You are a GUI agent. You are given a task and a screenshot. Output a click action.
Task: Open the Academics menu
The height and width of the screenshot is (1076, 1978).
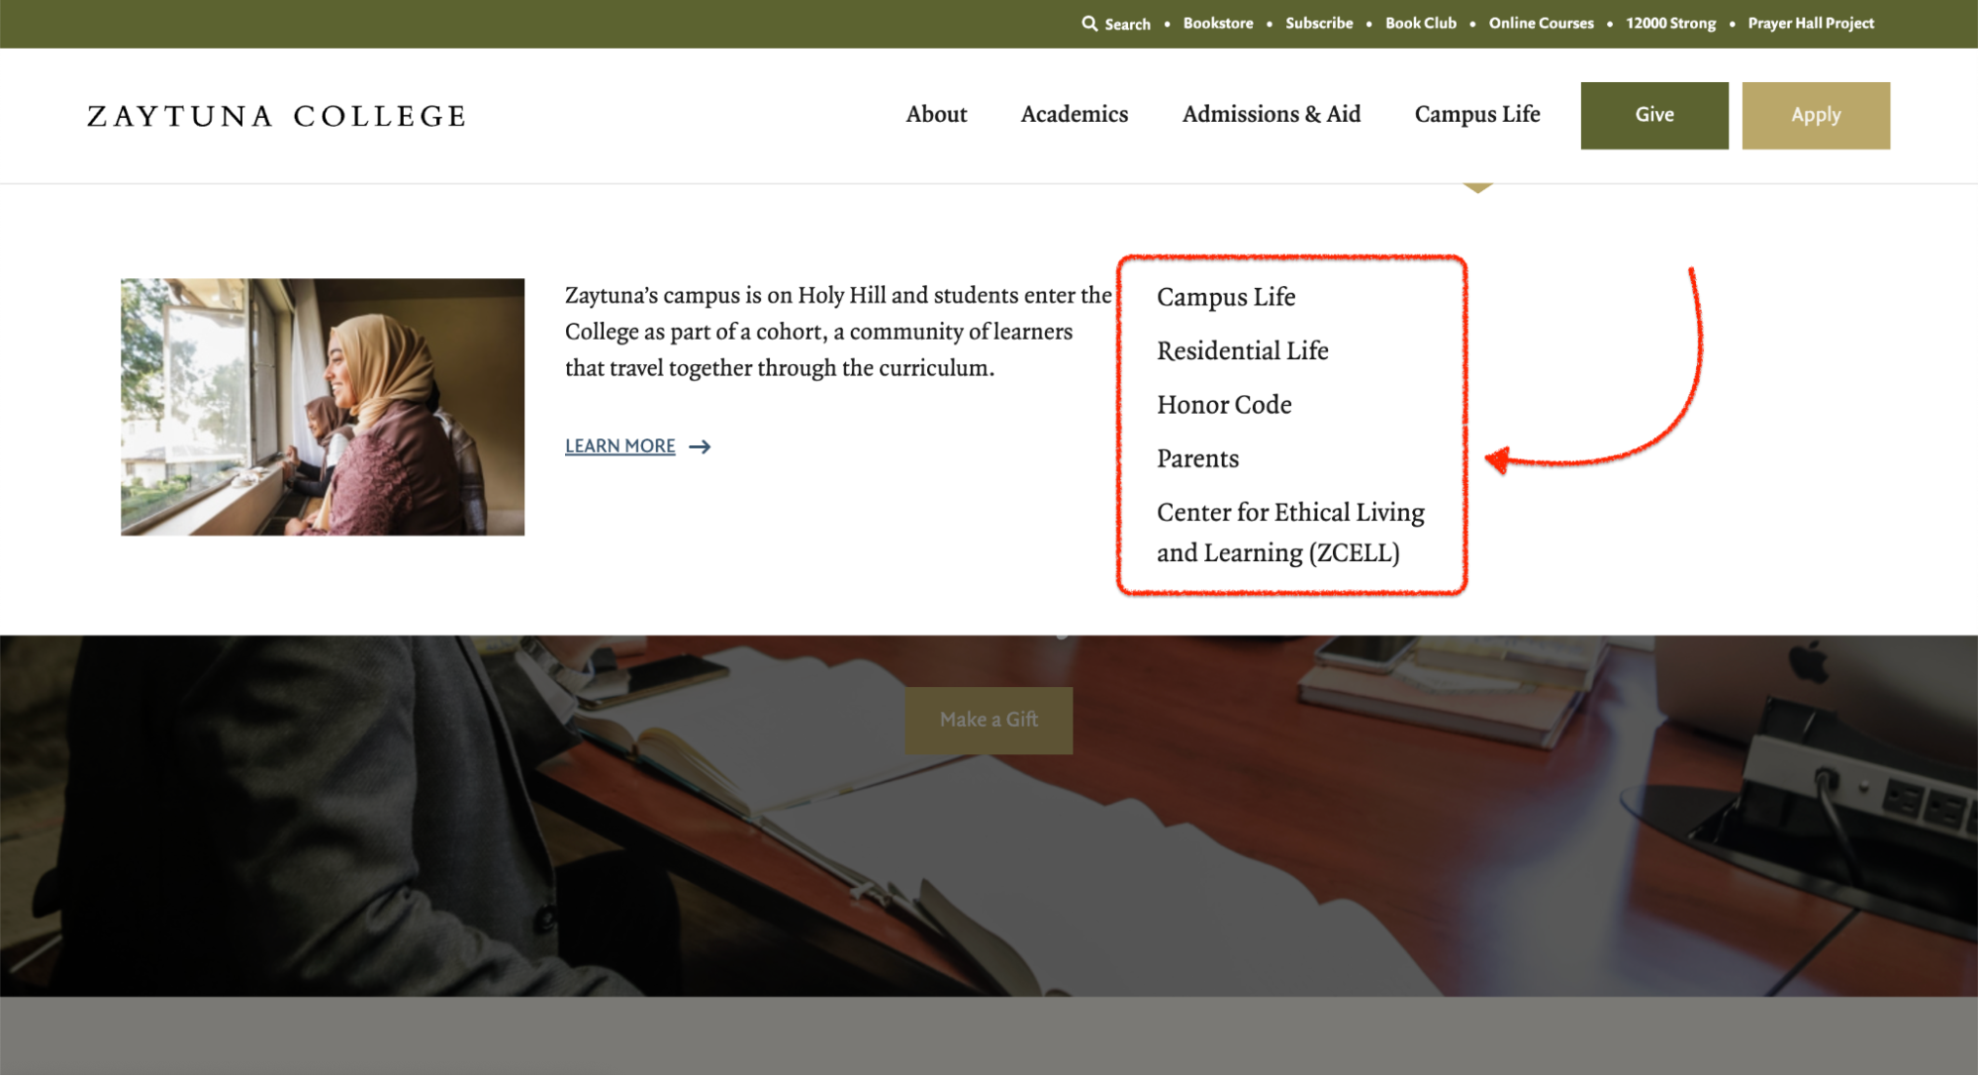pyautogui.click(x=1075, y=114)
